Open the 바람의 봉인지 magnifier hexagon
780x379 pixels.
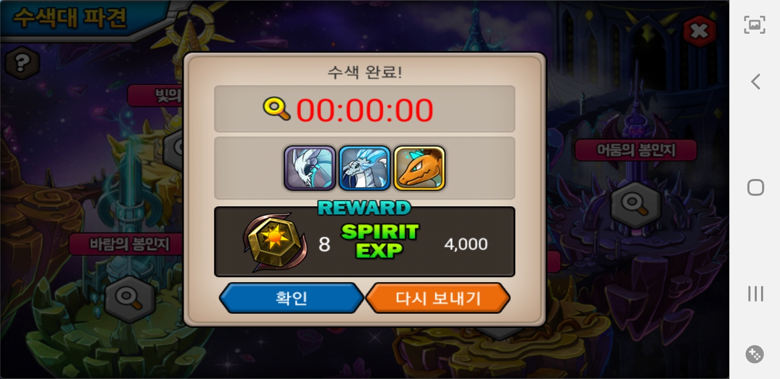point(130,298)
